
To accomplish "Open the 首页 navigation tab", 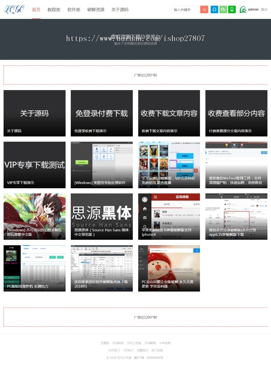I will pyautogui.click(x=36, y=10).
